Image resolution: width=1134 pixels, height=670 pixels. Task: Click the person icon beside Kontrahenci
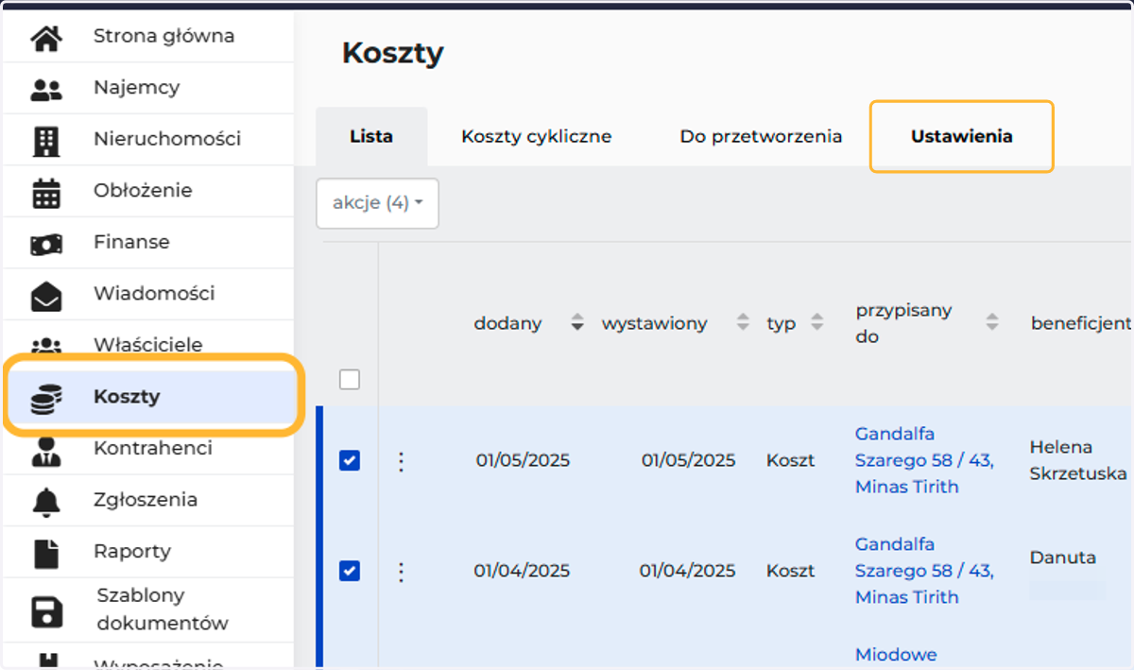pos(46,451)
